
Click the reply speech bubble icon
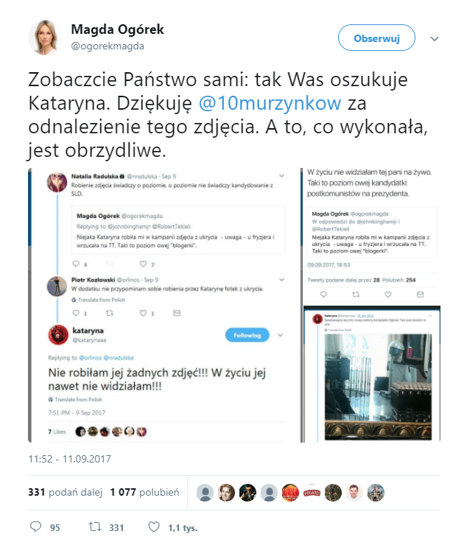click(x=35, y=527)
